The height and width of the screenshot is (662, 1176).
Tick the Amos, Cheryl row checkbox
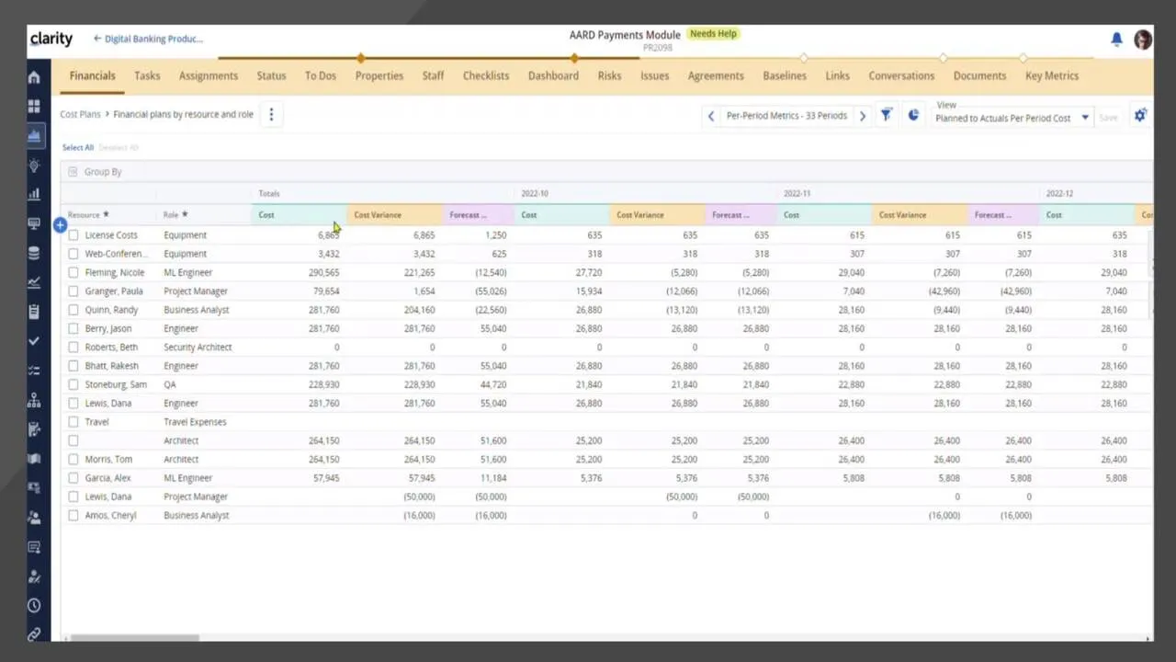pos(73,516)
